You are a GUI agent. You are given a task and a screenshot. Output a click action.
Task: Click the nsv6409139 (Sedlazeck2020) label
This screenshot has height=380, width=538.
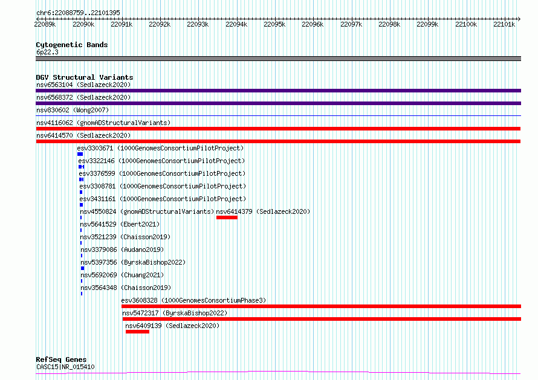[172, 326]
